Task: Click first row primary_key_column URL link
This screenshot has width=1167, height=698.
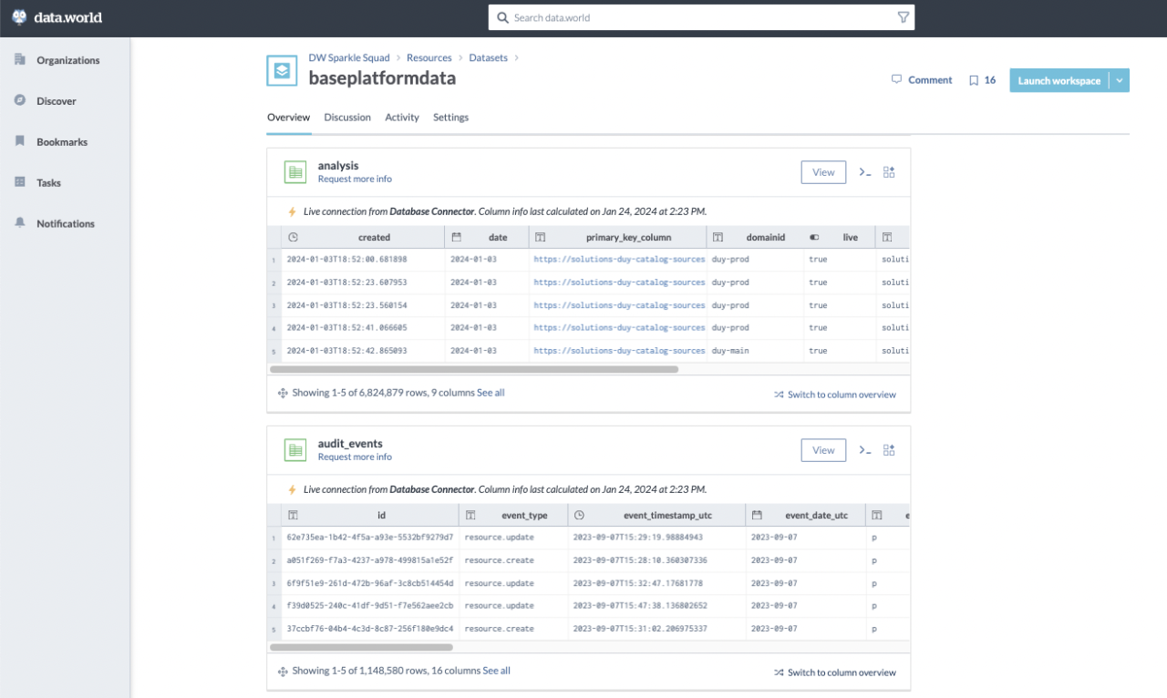Action: click(x=619, y=259)
